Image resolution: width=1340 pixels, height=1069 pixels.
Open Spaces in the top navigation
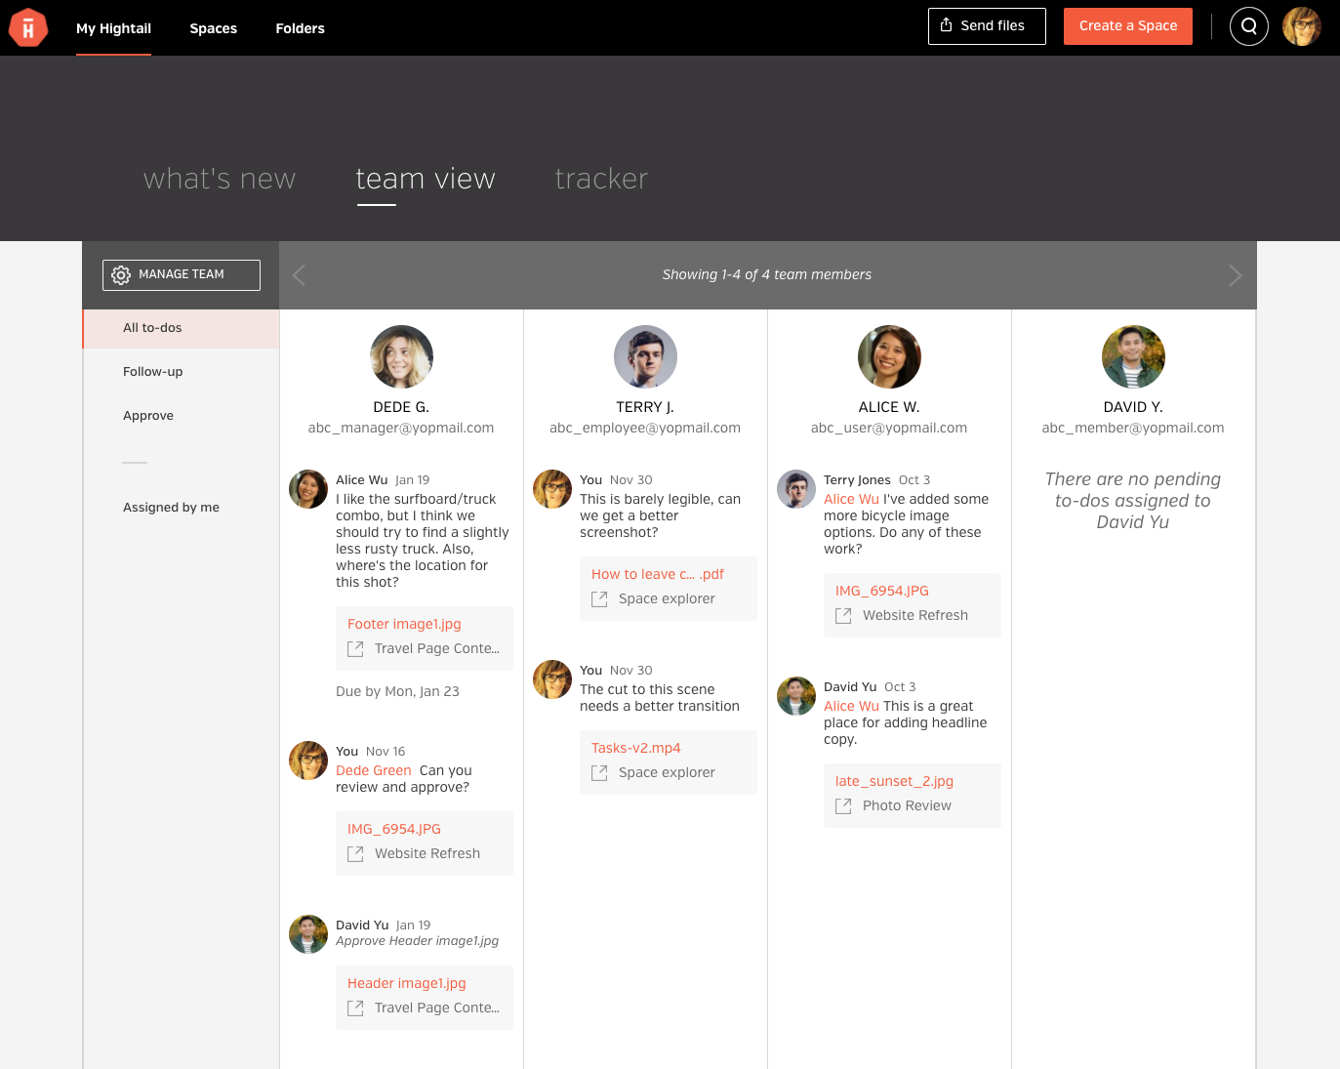[213, 28]
